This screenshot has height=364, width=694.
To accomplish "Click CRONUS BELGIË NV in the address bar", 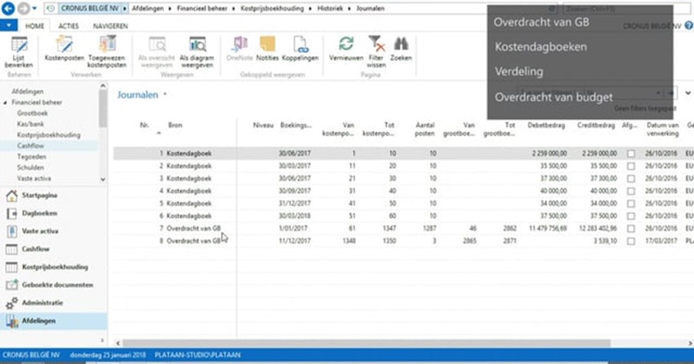I will pyautogui.click(x=89, y=9).
